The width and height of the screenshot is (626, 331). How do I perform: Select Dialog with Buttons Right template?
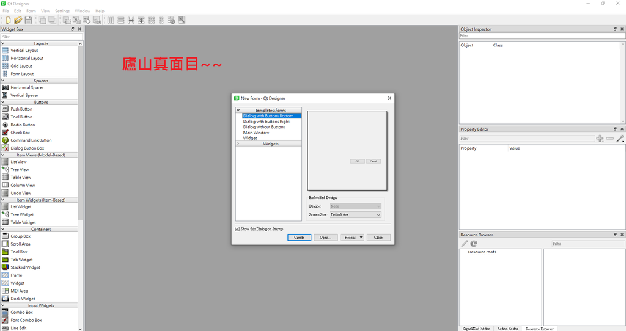tap(267, 122)
